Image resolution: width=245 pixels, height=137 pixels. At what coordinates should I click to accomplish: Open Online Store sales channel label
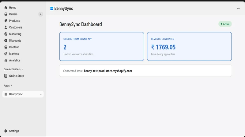coord(17,76)
